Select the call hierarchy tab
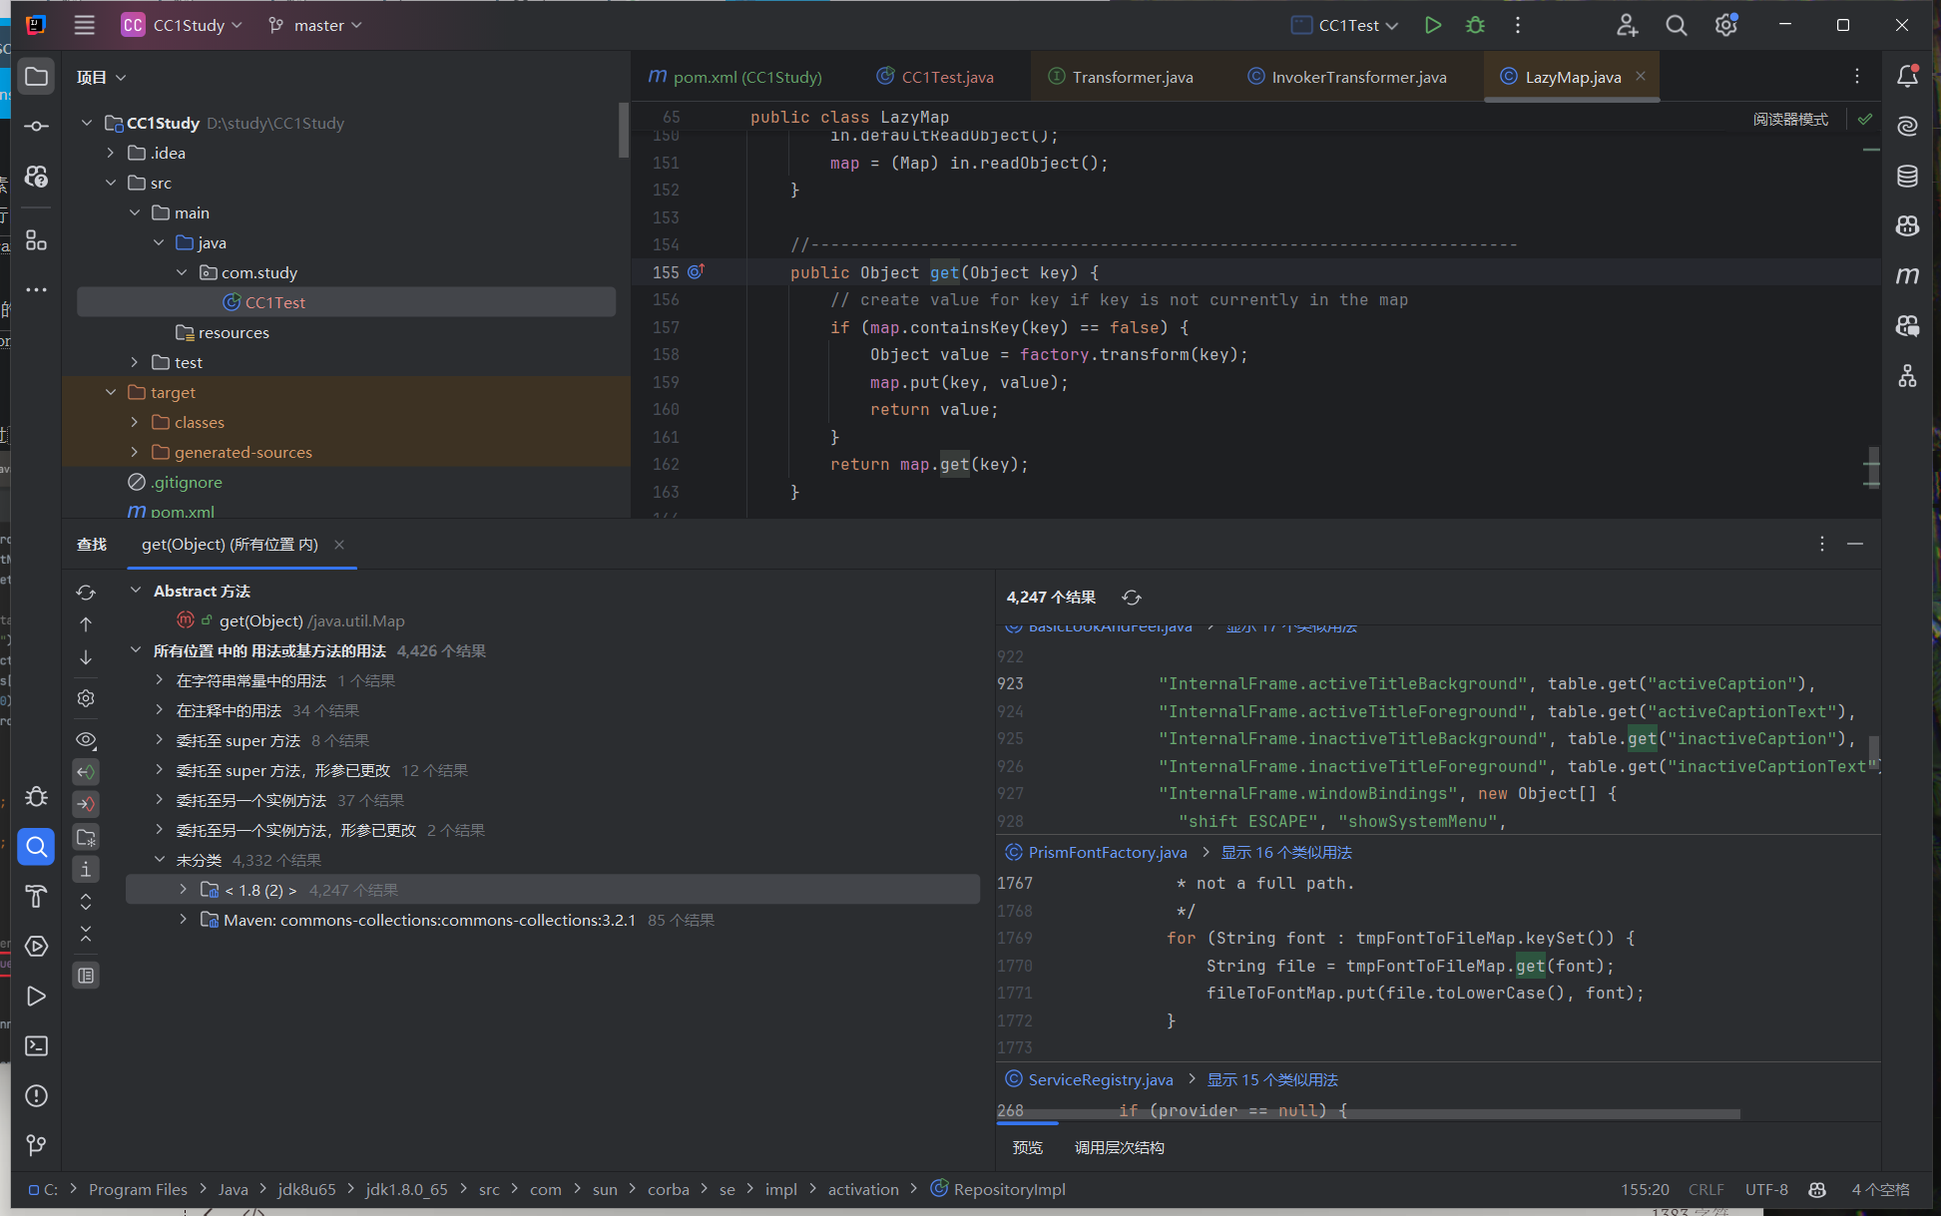This screenshot has width=1941, height=1216. pos(1119,1148)
